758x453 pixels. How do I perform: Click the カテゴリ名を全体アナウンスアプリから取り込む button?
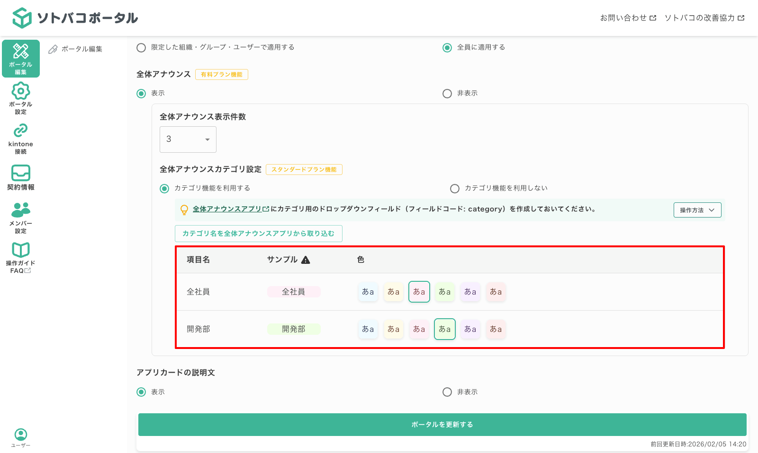(x=258, y=233)
